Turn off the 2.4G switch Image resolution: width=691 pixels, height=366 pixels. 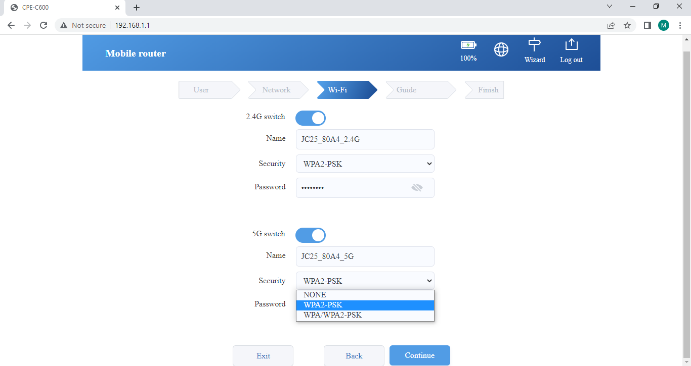click(311, 118)
